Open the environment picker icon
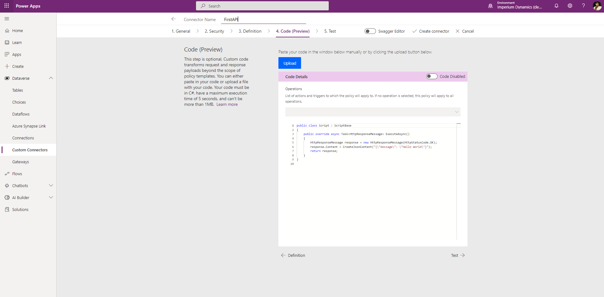Screen dimensions: 604x297 pos(490,6)
